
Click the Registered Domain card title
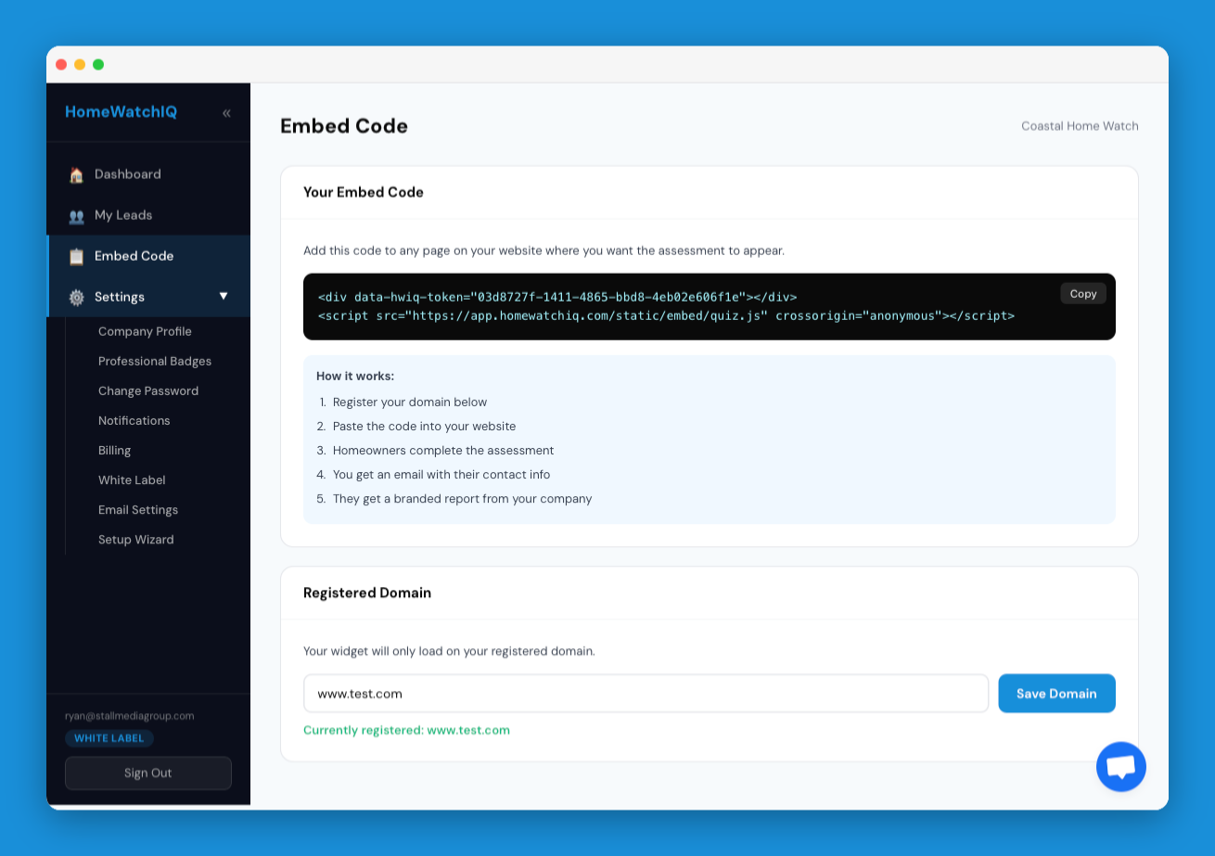(367, 593)
